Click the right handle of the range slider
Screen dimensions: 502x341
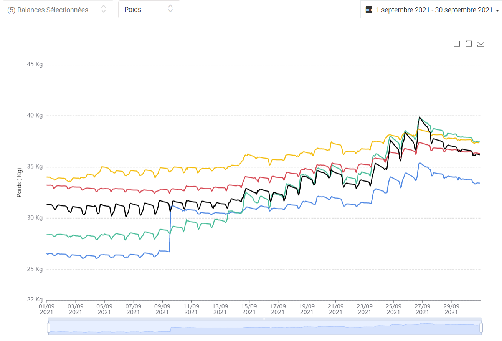(x=481, y=328)
